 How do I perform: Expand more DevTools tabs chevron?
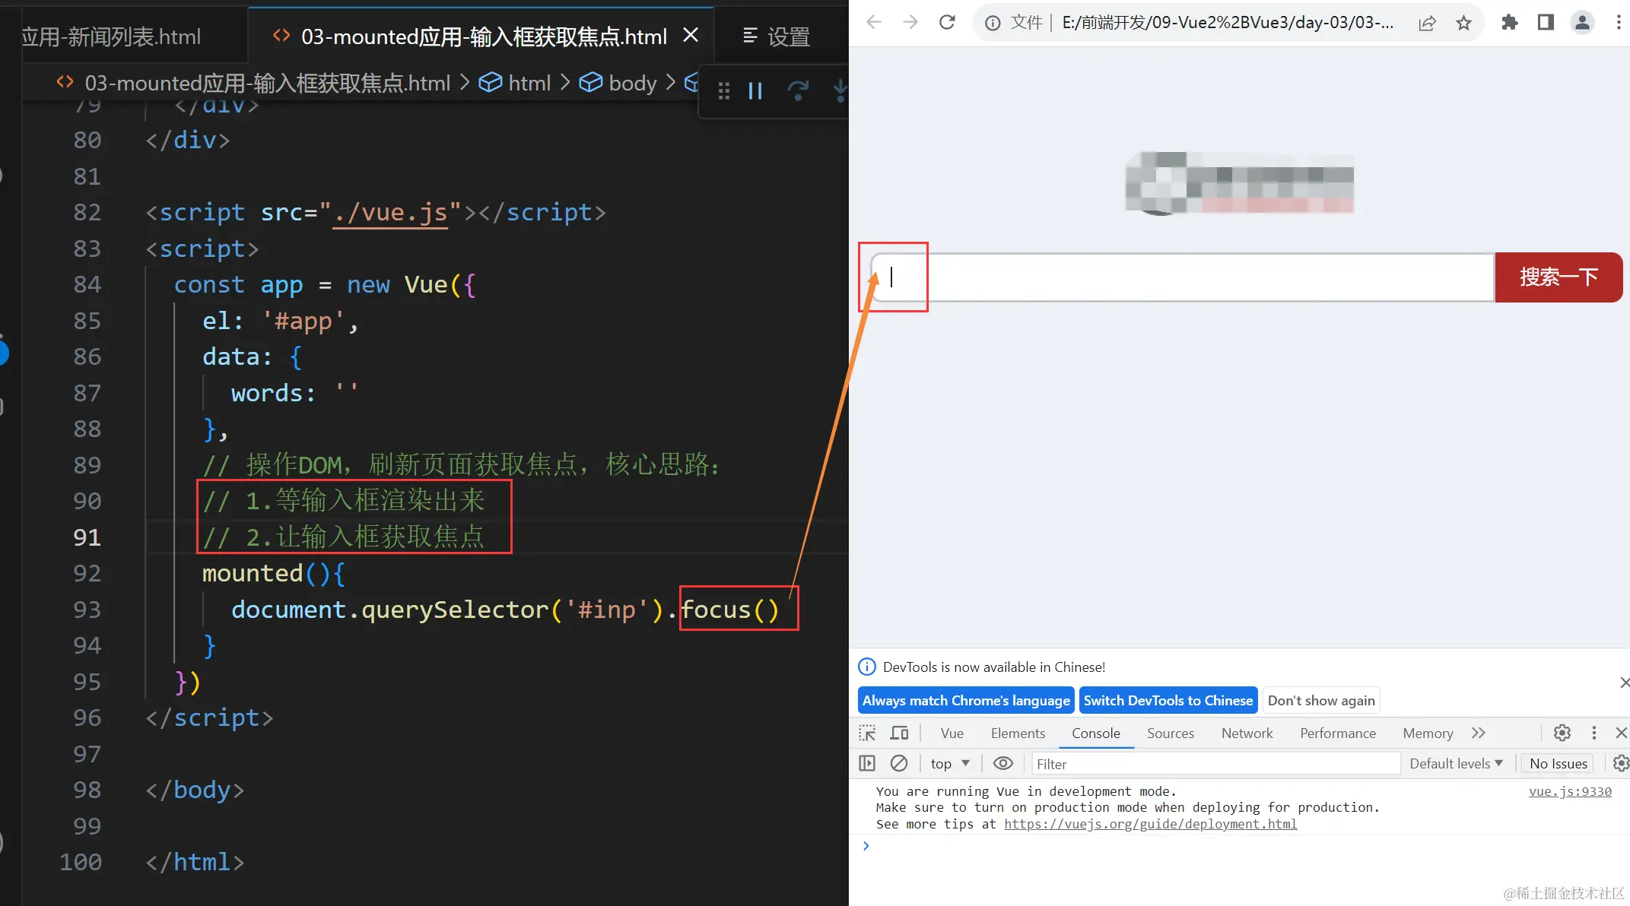point(1478,733)
